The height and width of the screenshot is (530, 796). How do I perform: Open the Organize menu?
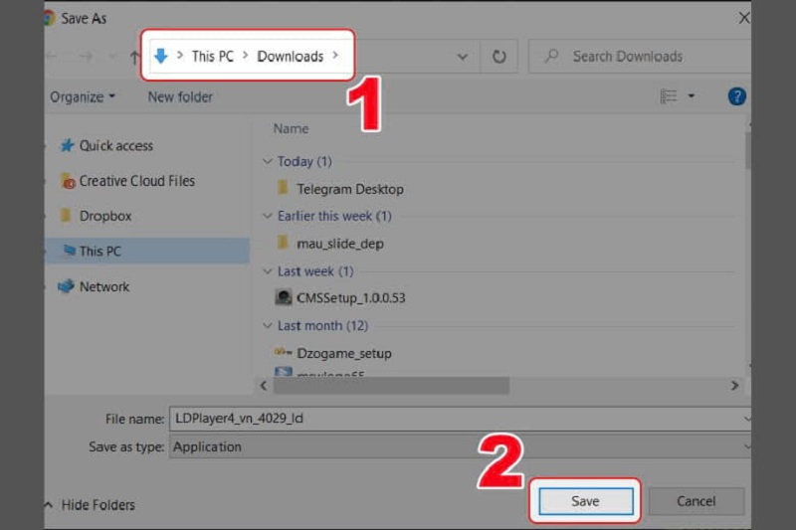pyautogui.click(x=82, y=96)
